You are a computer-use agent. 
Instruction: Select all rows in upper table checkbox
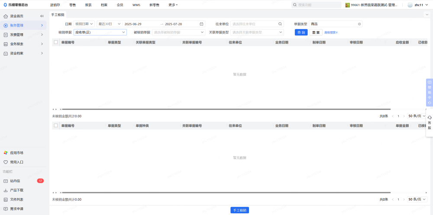tap(55, 42)
